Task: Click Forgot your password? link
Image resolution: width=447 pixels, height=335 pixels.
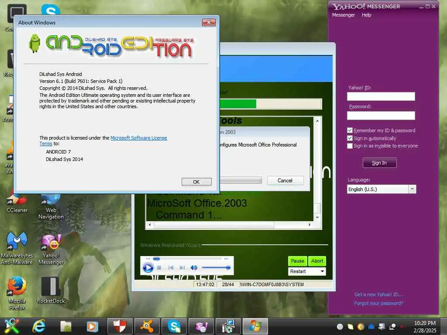Action: [378, 303]
